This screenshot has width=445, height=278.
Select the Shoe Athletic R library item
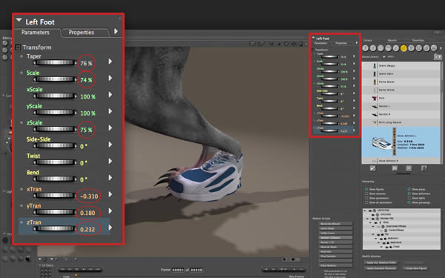(401, 161)
